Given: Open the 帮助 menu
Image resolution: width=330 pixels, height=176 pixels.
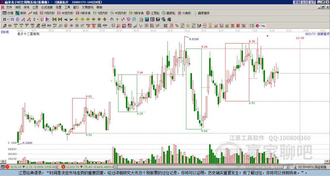Looking at the screenshot, I should 99,7.
